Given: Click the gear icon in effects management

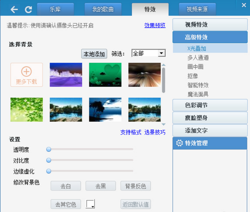Looking at the screenshot, I should 179,143.
